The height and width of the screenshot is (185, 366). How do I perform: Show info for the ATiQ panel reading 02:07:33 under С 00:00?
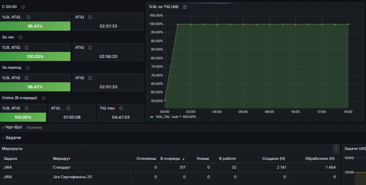coord(90,17)
